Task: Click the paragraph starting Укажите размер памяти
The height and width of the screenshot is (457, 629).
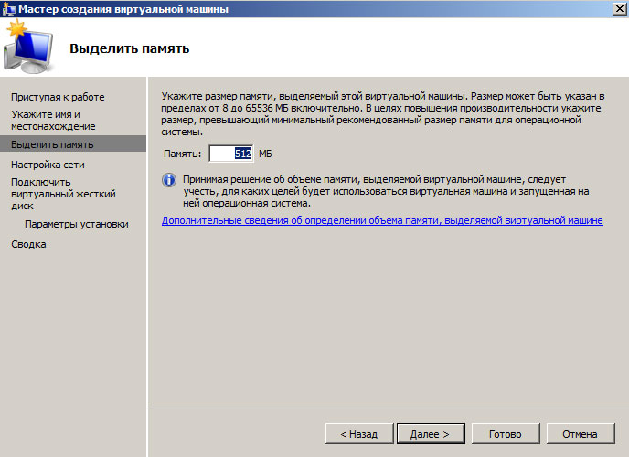Action: [383, 114]
